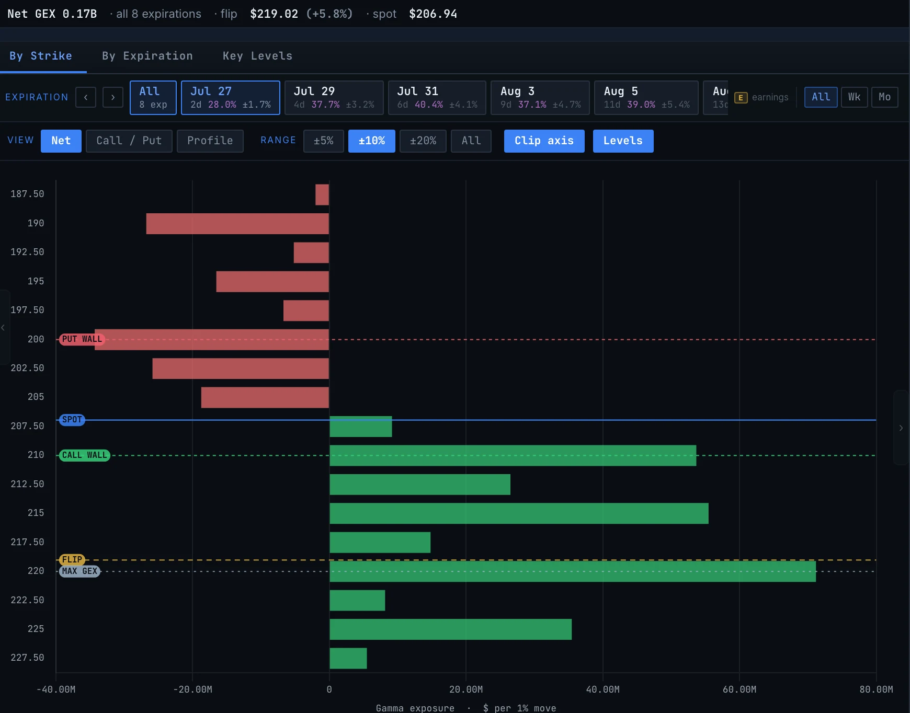This screenshot has height=713, width=910.
Task: Collapse left side panel chevron
Action: point(3,328)
